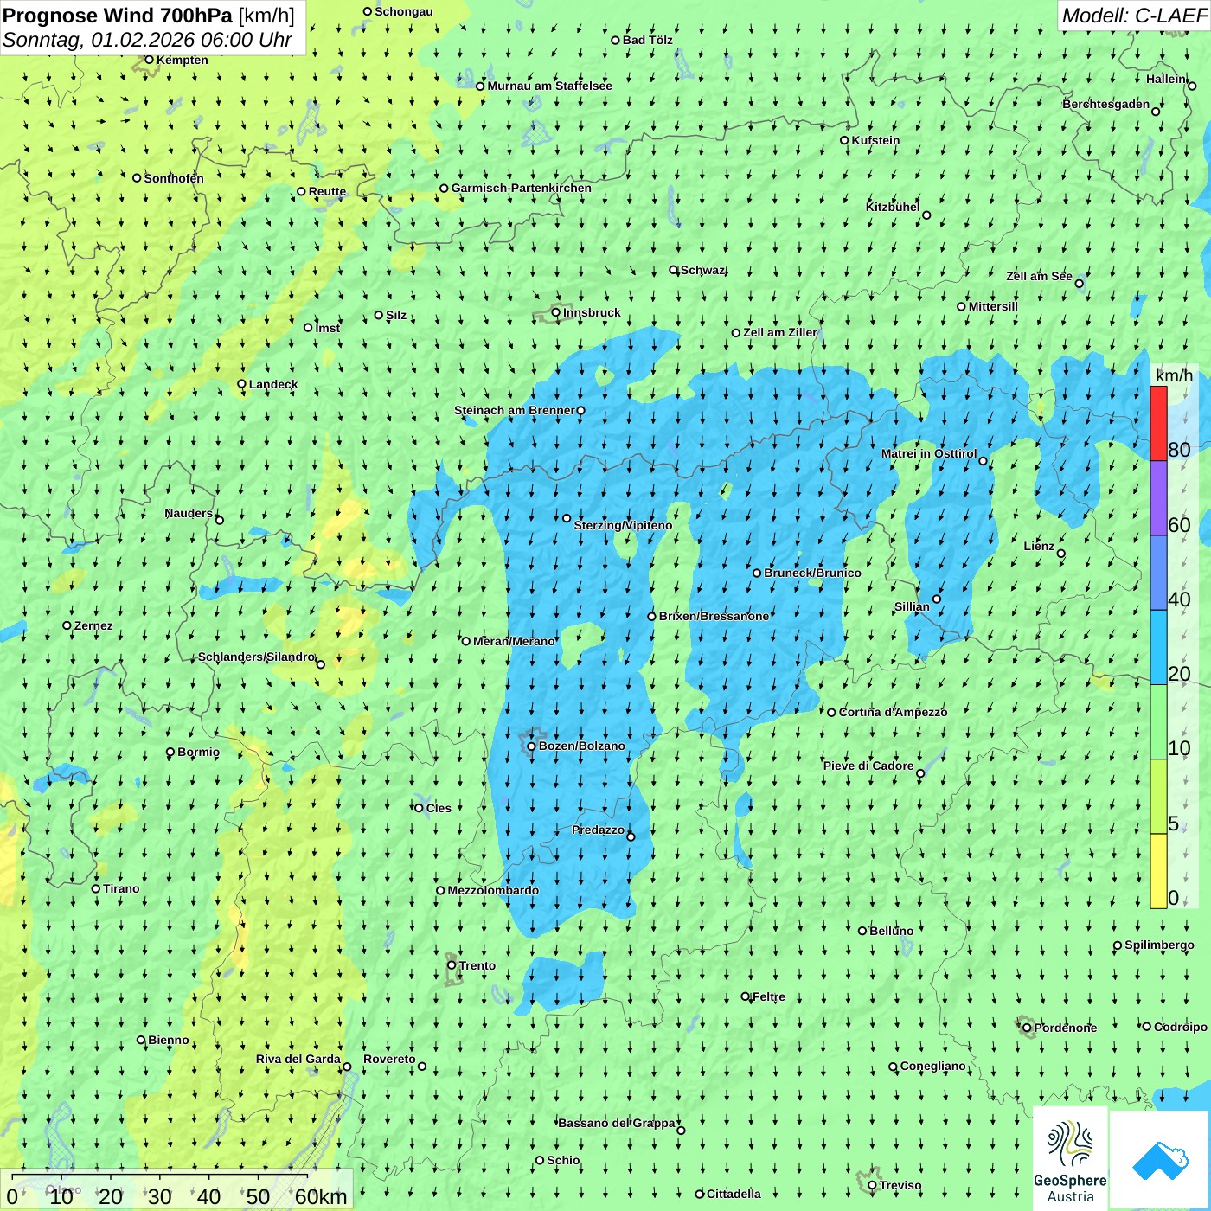Click the yellow 0 km/h legend color
The image size is (1211, 1211).
coord(1158,871)
